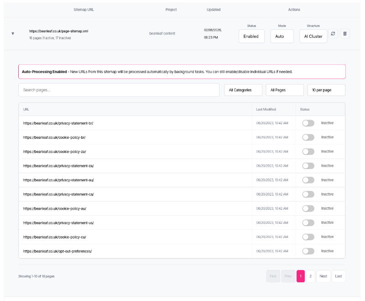Go to the Next page

click(x=323, y=276)
